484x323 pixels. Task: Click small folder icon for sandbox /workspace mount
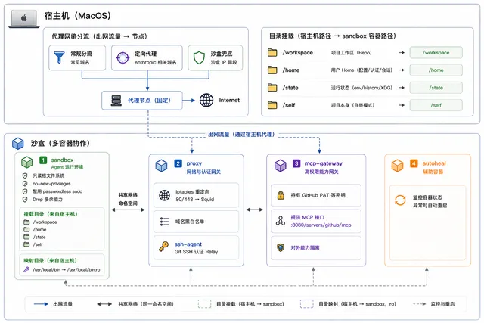pyautogui.click(x=26, y=222)
